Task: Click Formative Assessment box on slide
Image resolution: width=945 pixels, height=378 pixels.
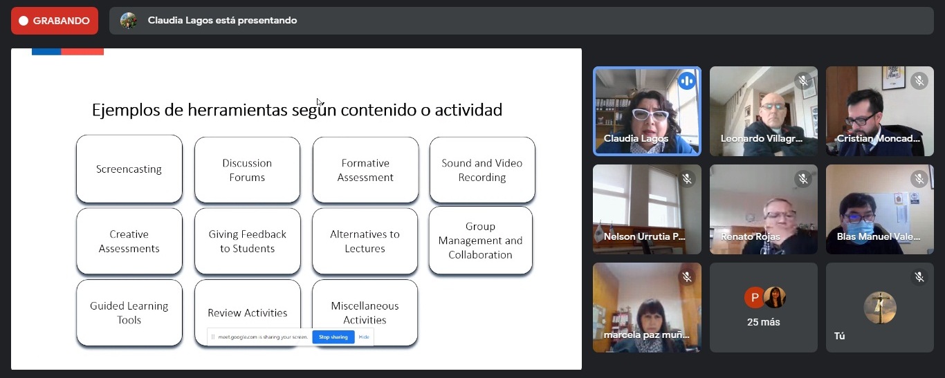Action: [x=365, y=170]
